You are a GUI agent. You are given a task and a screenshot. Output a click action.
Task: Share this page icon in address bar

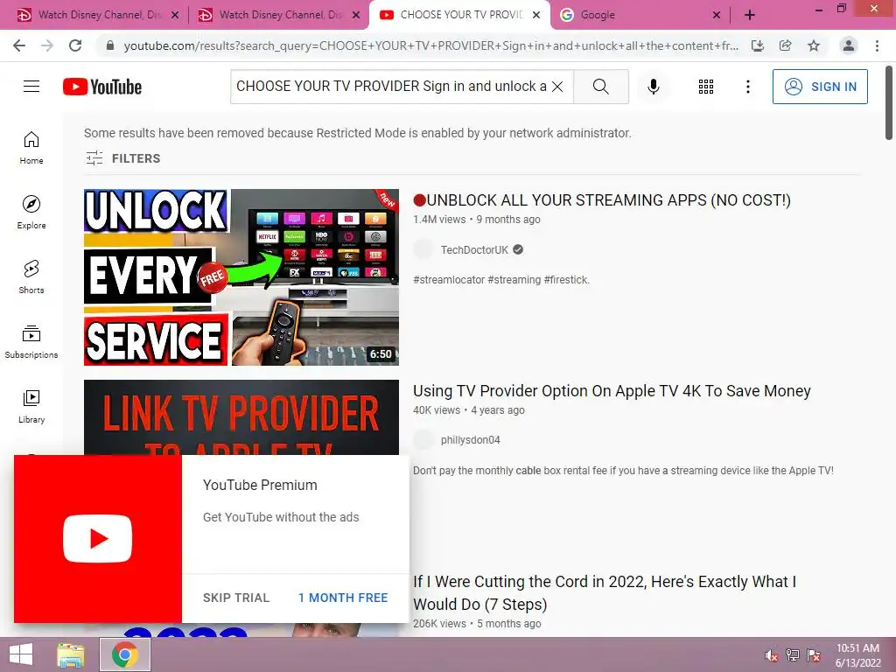pos(786,45)
